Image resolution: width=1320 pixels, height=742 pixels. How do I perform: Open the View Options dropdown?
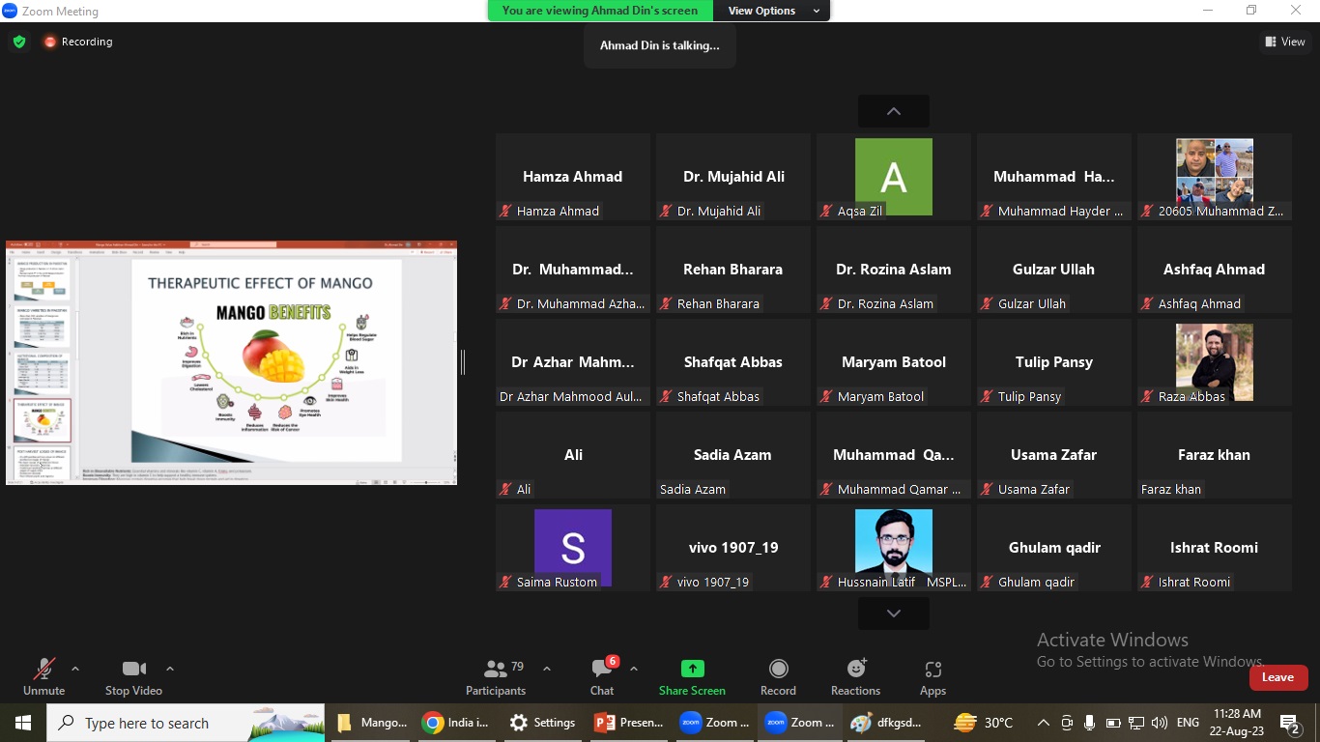773,11
